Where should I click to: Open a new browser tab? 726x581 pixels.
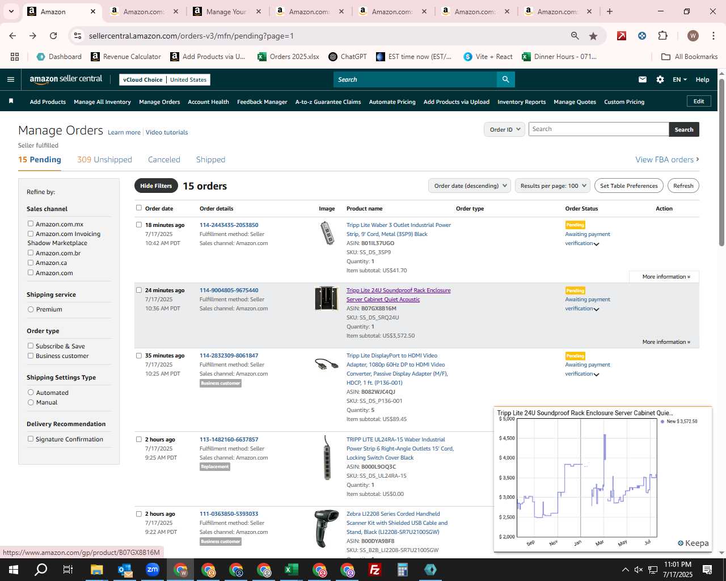click(x=610, y=11)
